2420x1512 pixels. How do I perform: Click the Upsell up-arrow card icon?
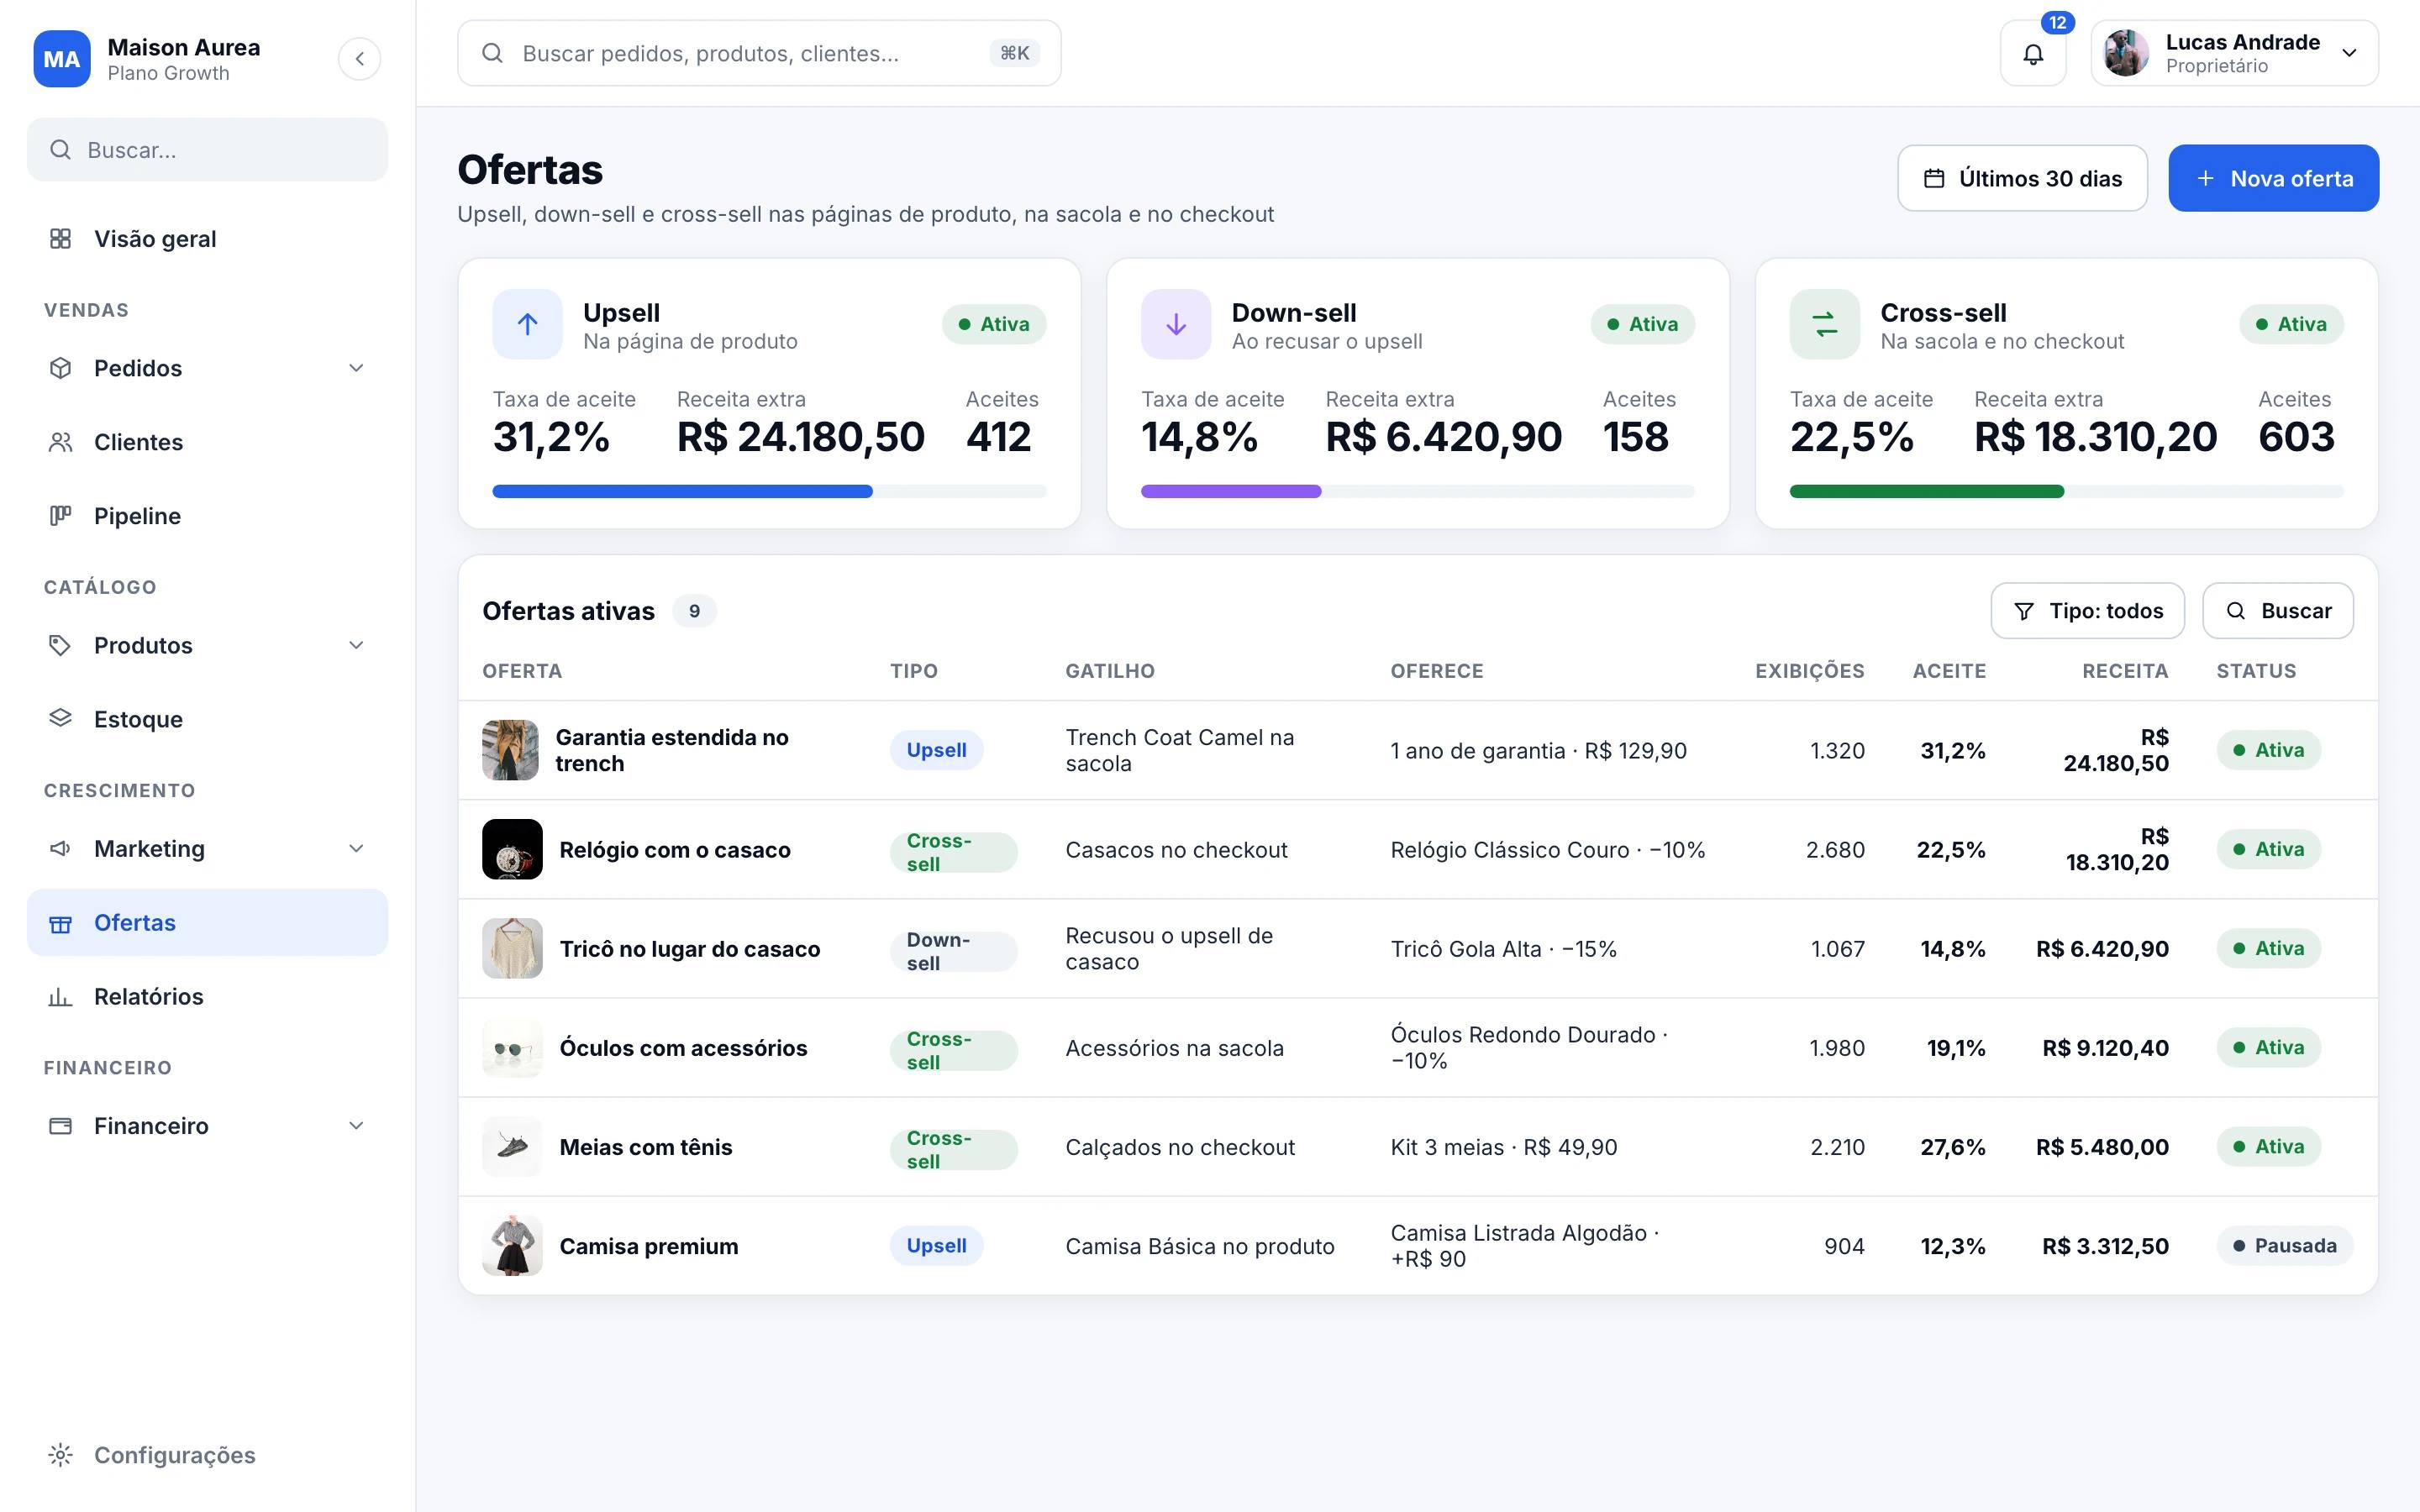tap(527, 324)
